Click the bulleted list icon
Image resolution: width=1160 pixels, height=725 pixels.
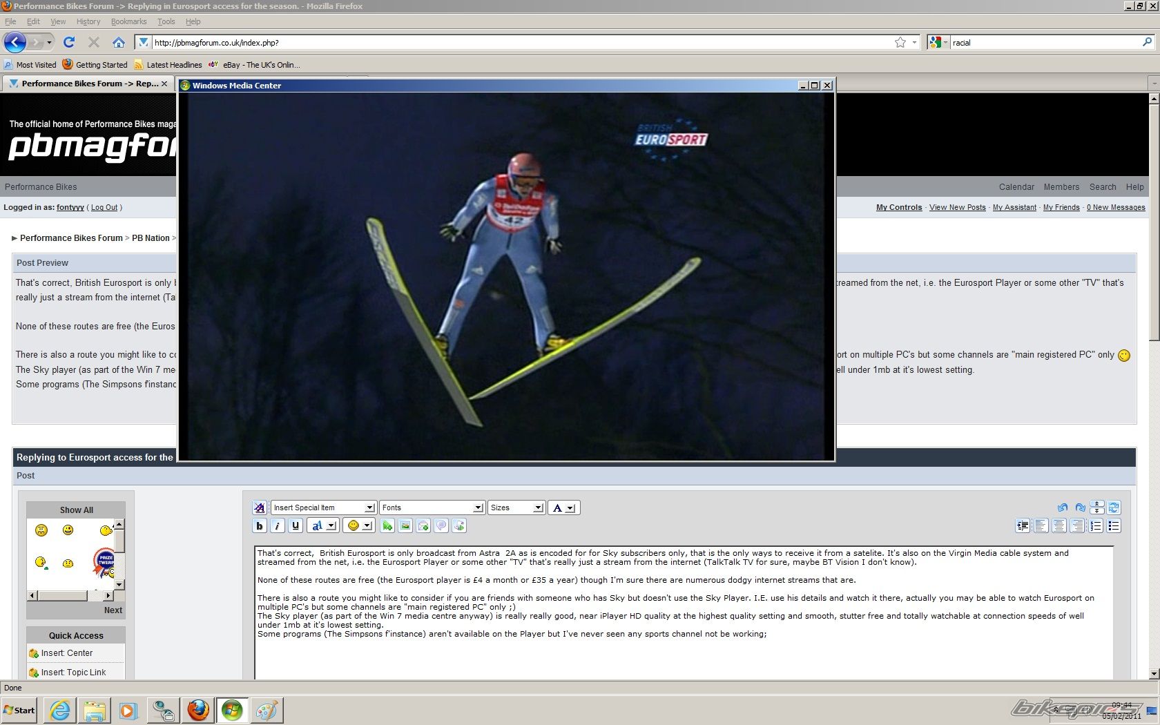(x=1114, y=526)
